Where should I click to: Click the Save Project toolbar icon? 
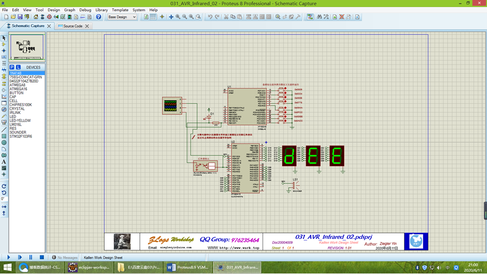click(20, 17)
